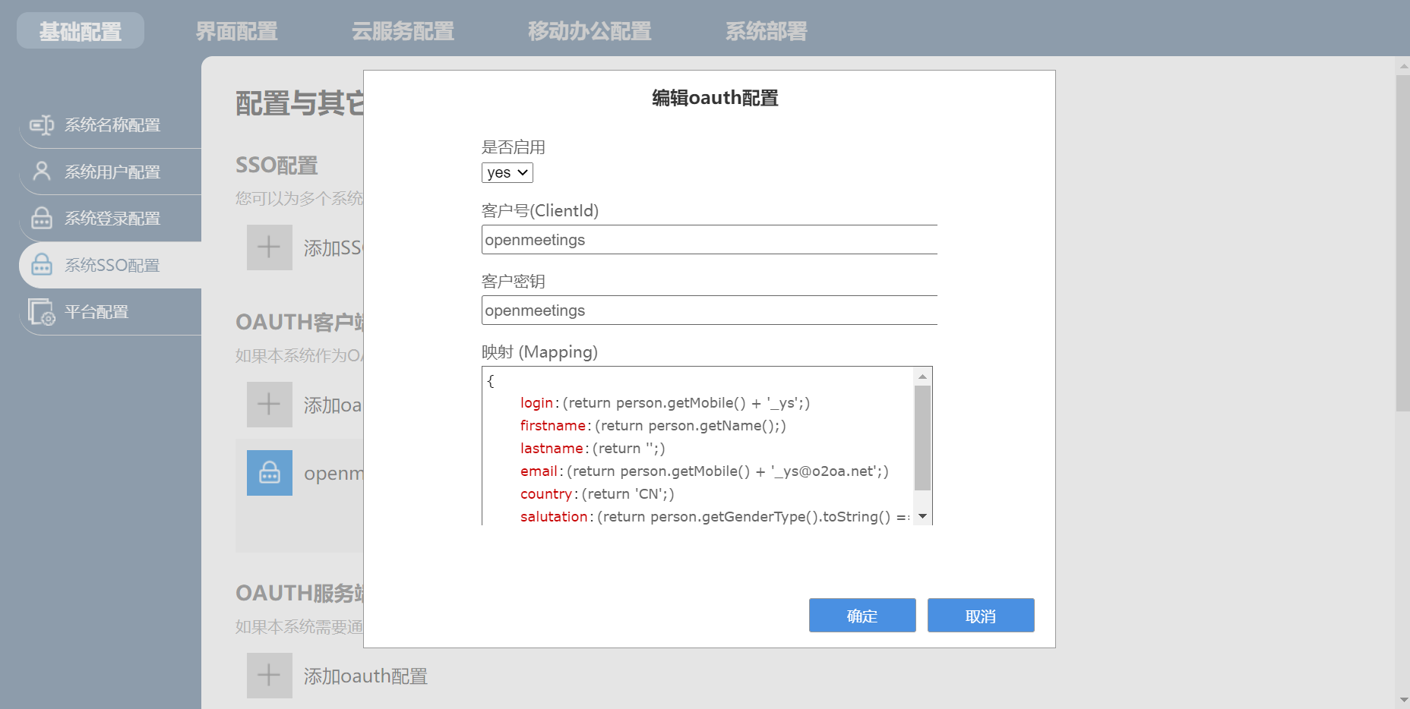Switch to the 界面配置 tab
Image resolution: width=1410 pixels, height=709 pixels.
(x=236, y=31)
